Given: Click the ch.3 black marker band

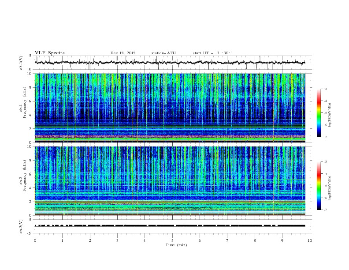Looking at the screenshot, I should 170,226.
